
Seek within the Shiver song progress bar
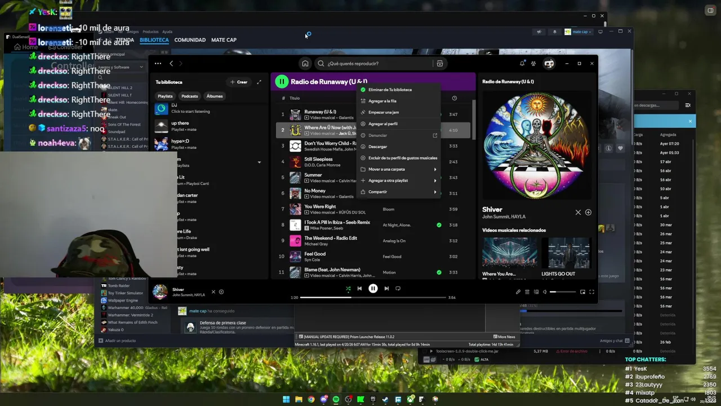click(373, 297)
